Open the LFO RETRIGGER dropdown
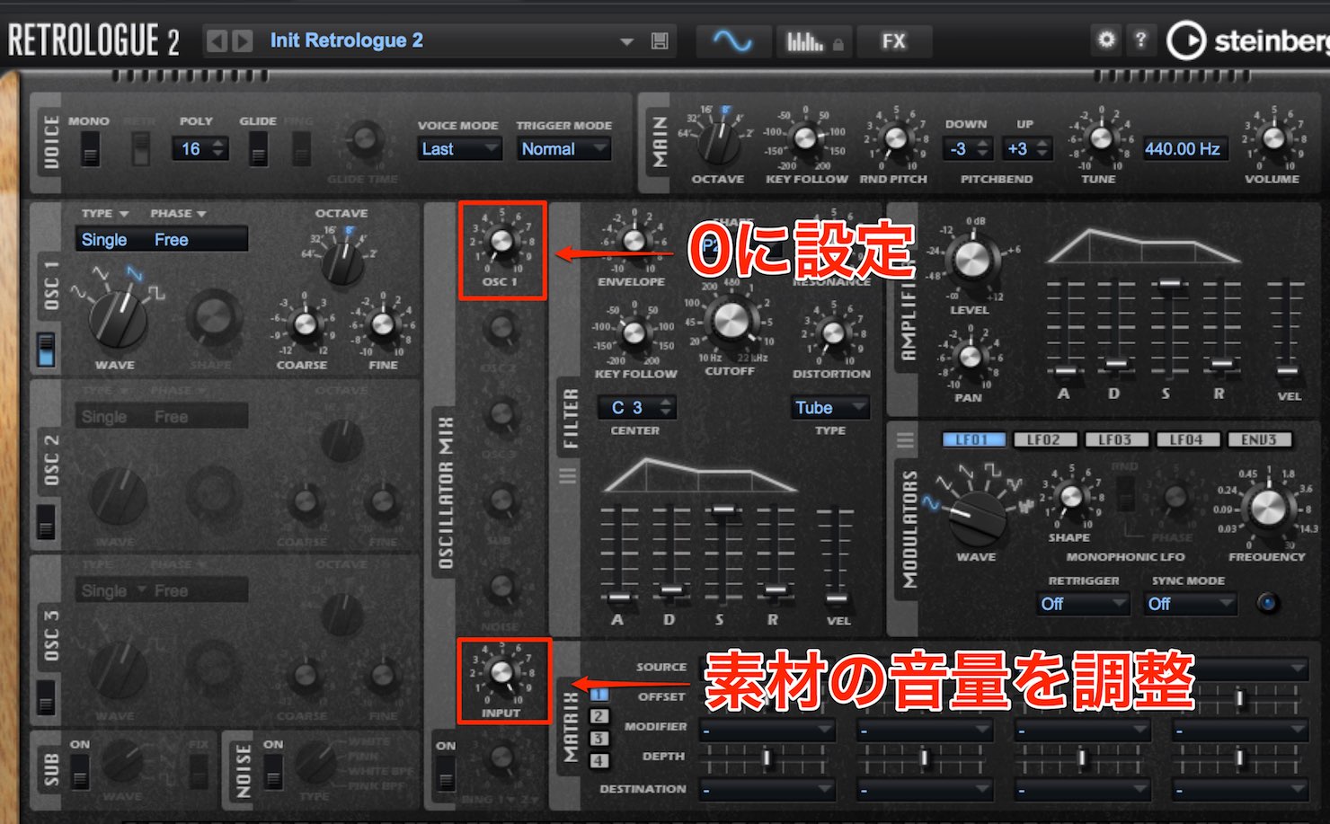 coord(1084,604)
